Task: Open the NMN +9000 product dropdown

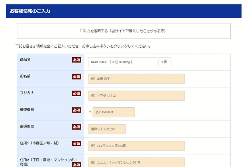Action: [122, 62]
